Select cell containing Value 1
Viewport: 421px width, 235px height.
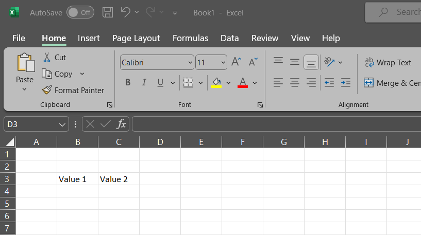pyautogui.click(x=78, y=179)
